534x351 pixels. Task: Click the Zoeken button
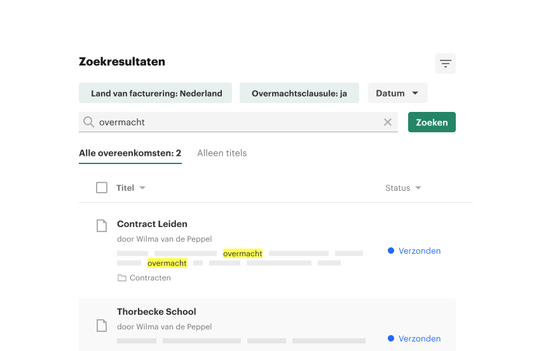pos(432,122)
